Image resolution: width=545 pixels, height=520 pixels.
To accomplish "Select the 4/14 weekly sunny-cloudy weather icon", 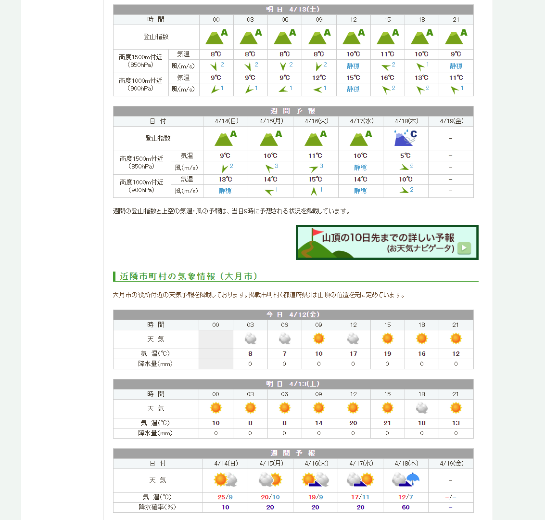I will click(225, 480).
